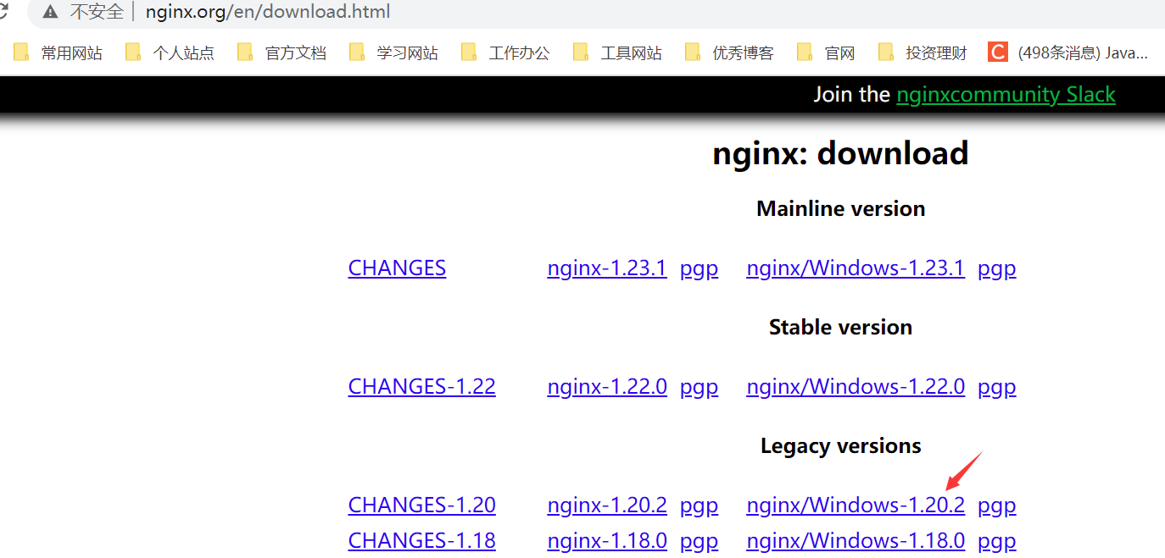Click the 'Mainline version' heading
Image resolution: width=1165 pixels, height=558 pixels.
(x=840, y=209)
